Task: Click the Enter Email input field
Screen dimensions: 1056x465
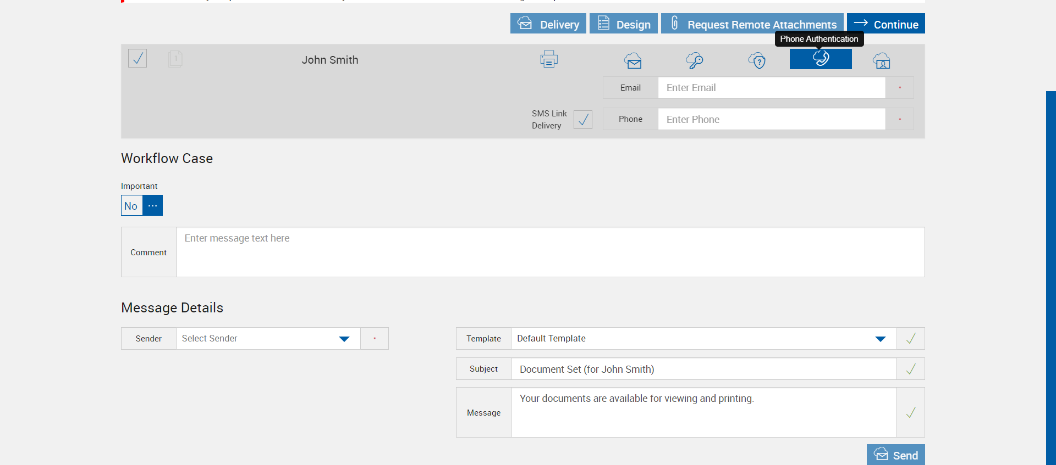Action: 771,88
